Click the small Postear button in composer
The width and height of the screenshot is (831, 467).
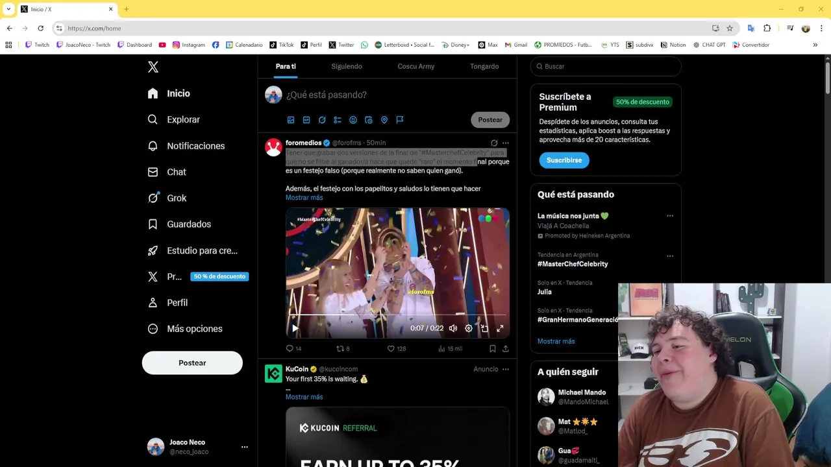[x=490, y=119]
